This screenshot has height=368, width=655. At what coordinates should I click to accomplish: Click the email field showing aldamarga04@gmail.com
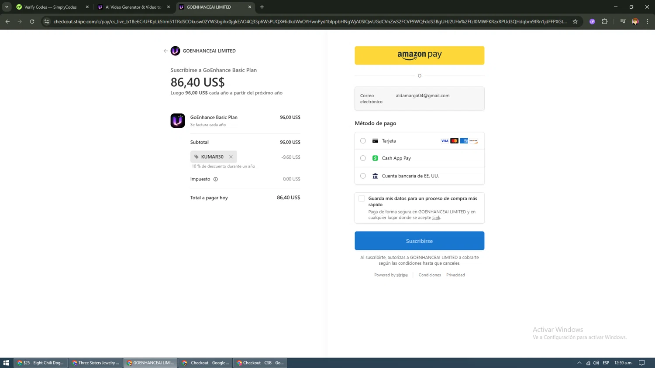(419, 99)
